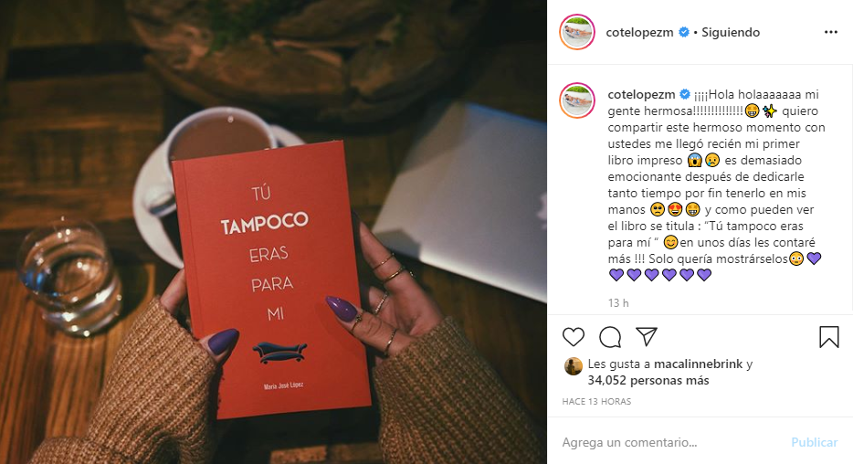Click the HACE 13 HORAS post date
Screen dimensions: 853x464
(x=596, y=402)
